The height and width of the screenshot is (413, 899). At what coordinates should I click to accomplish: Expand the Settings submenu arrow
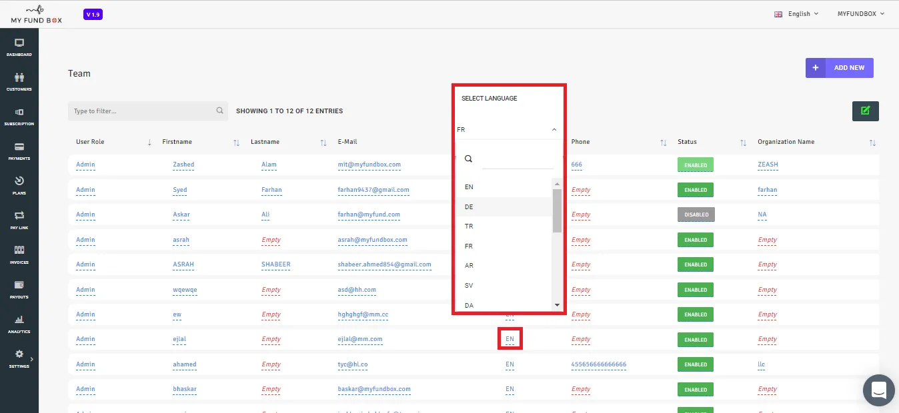(x=31, y=360)
